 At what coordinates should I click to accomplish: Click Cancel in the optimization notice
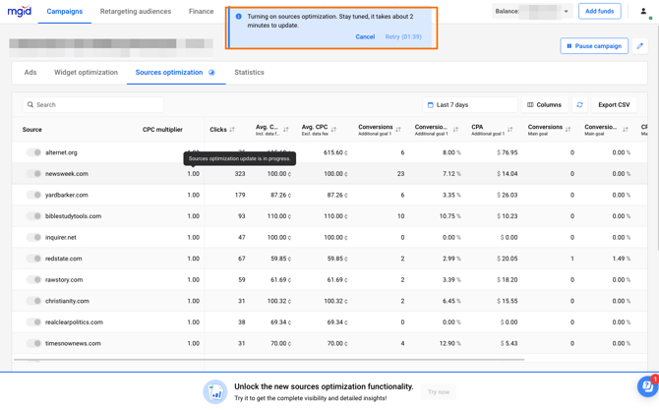click(365, 36)
